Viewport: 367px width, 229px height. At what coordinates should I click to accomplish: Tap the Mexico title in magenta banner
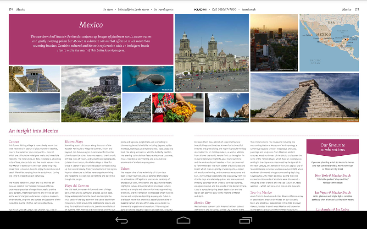pos(91,25)
